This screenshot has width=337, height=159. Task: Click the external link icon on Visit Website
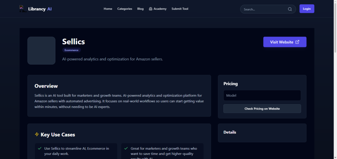[297, 42]
